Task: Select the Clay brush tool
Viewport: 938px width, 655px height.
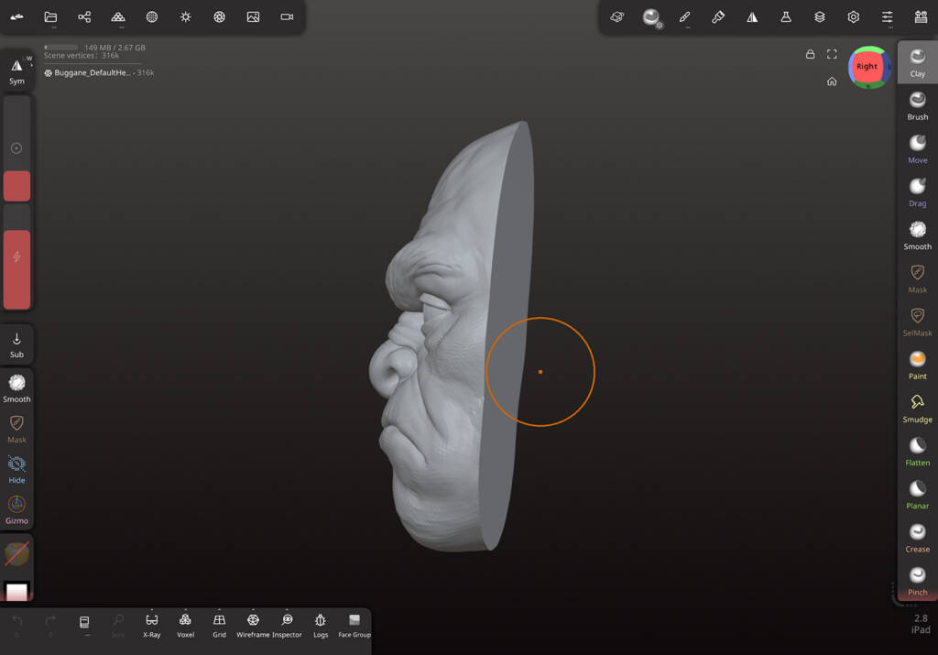Action: (x=917, y=62)
